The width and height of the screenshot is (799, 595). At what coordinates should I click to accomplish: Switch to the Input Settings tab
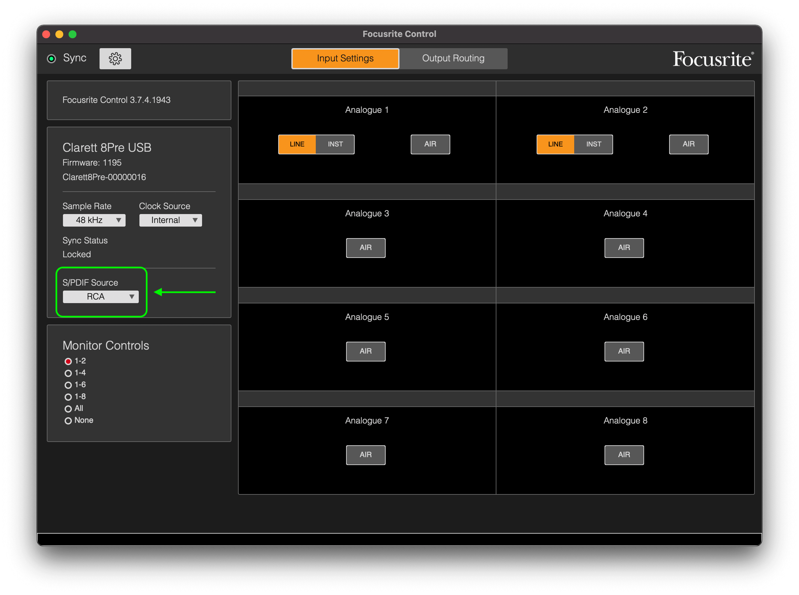pyautogui.click(x=345, y=58)
